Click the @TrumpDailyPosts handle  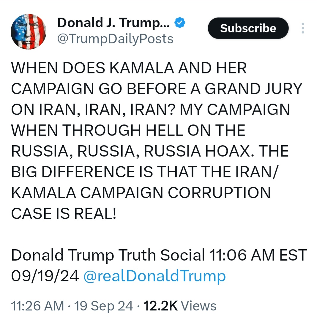point(115,39)
